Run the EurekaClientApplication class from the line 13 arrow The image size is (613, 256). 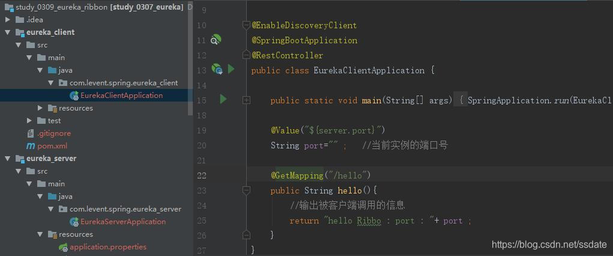(x=231, y=69)
